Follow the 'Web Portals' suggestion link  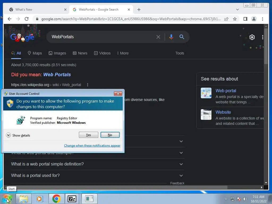point(57,75)
